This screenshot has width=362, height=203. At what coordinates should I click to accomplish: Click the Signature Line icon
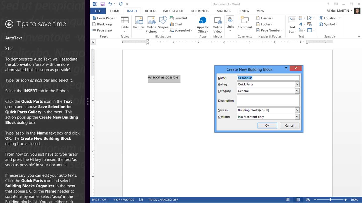(309, 18)
